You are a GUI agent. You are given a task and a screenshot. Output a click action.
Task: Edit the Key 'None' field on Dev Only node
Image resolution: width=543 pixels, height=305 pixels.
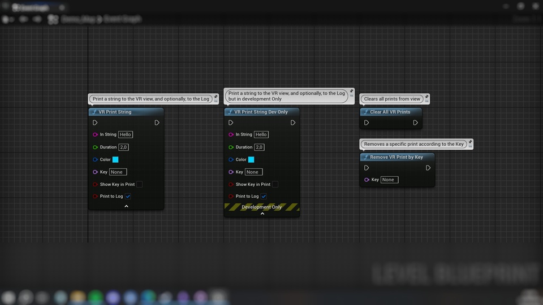click(253, 172)
